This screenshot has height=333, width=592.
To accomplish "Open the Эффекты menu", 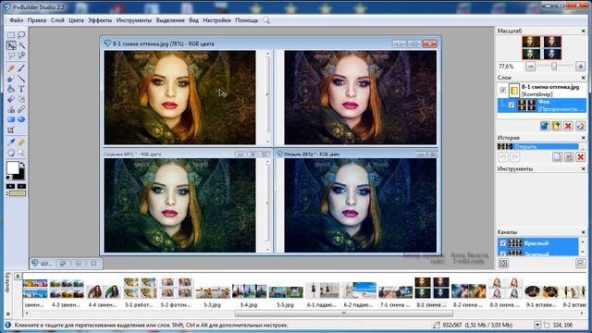I will click(100, 20).
